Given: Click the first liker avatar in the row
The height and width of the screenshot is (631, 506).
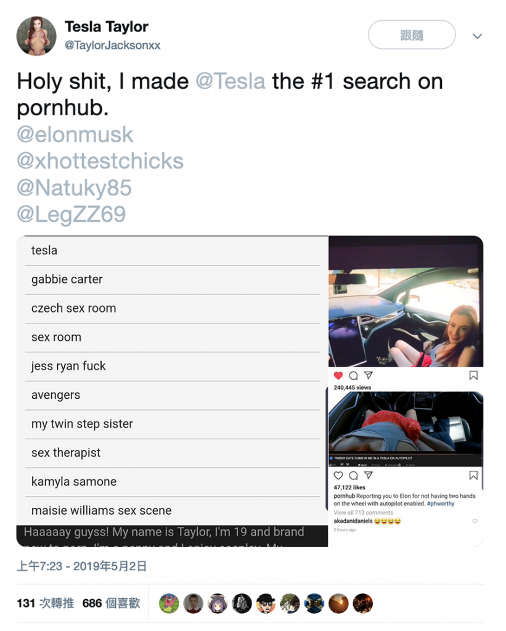Looking at the screenshot, I should click(169, 603).
